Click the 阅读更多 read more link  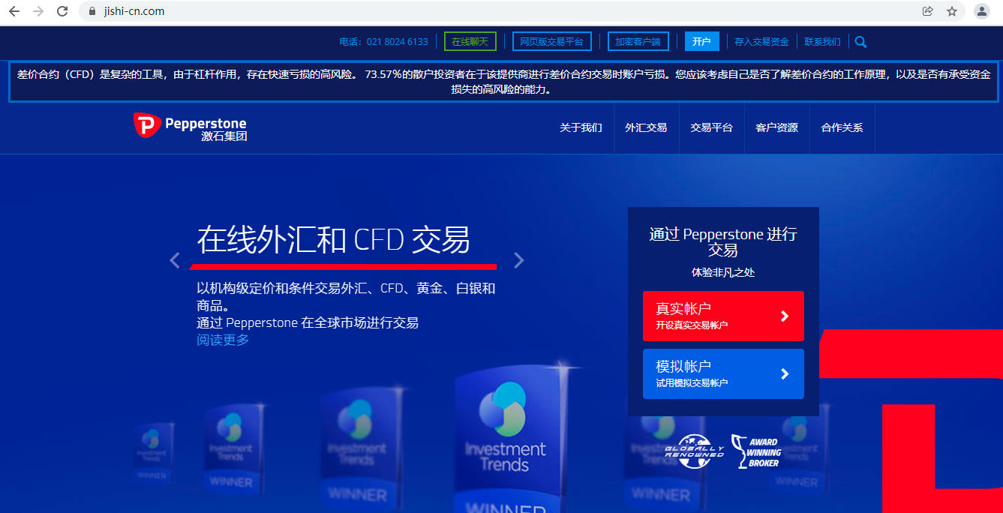tap(223, 340)
